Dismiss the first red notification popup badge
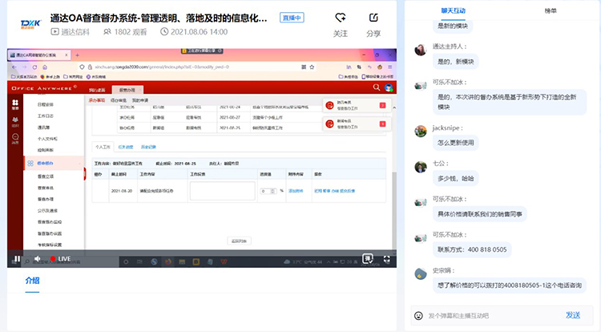Image resolution: width=601 pixels, height=332 pixels. coord(382,105)
